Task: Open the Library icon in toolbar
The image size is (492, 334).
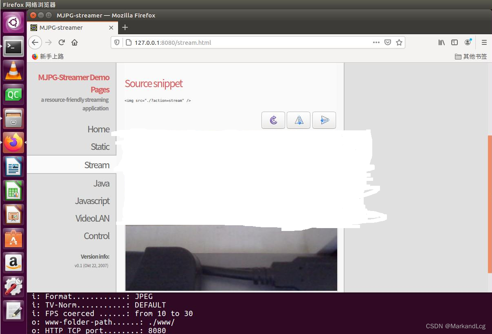Action: point(441,42)
